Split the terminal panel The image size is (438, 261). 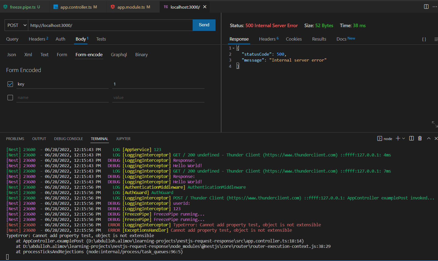coord(411,138)
